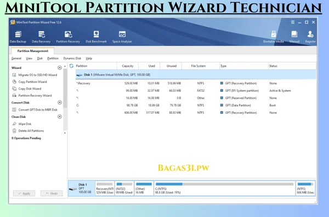Select the (NTFS) 606 MB block in disk map

coord(305,189)
